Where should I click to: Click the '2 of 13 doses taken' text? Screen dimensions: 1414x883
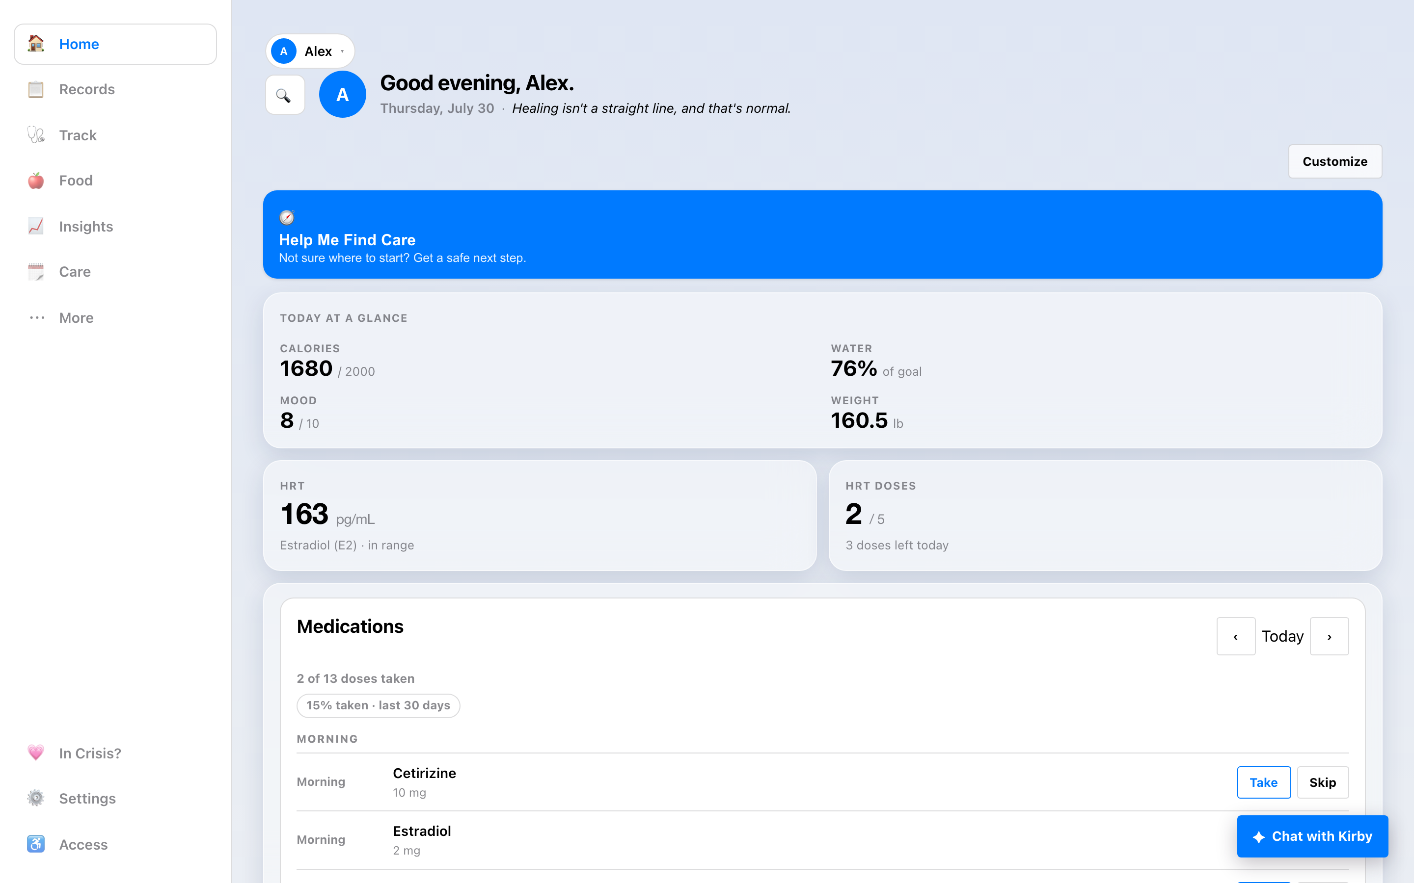355,678
